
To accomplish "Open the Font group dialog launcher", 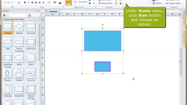I will tap(63, 7).
